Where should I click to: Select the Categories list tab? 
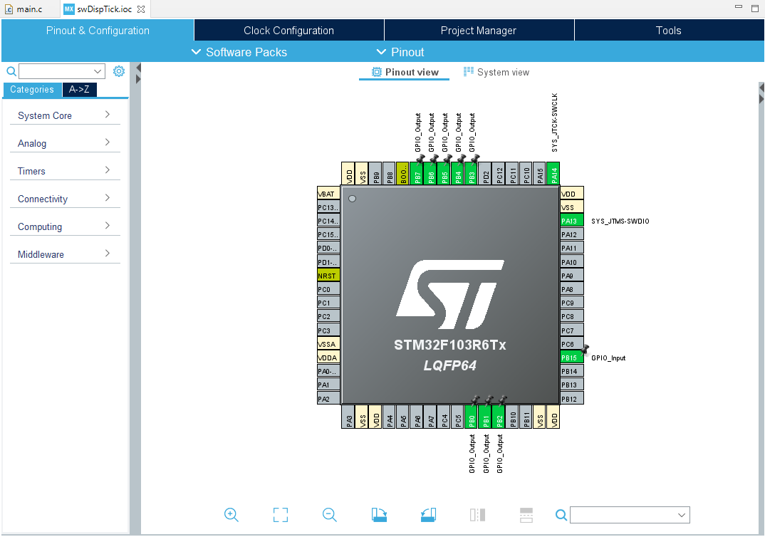click(32, 89)
